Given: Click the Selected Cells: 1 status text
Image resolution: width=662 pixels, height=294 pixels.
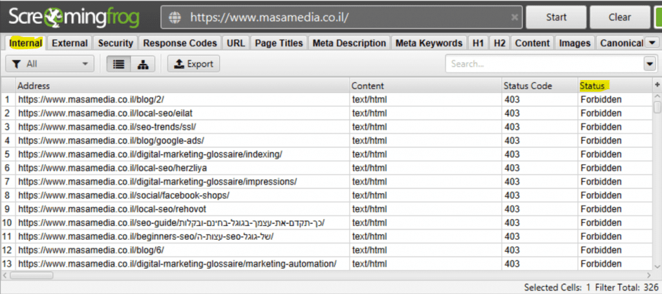Looking at the screenshot, I should click(558, 288).
